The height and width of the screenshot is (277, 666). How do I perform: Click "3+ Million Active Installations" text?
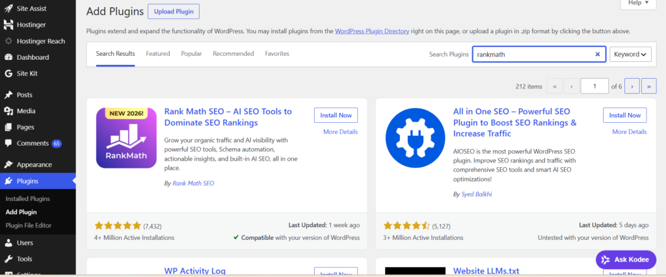point(423,237)
